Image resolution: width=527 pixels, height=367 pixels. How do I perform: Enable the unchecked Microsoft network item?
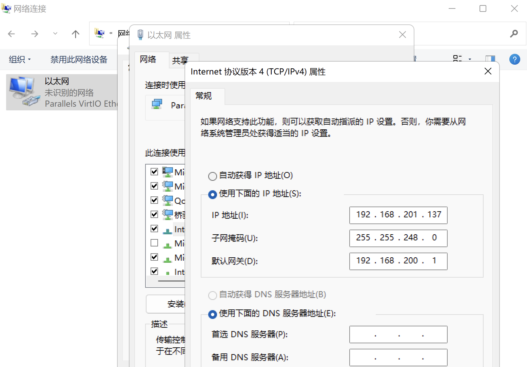click(x=154, y=242)
